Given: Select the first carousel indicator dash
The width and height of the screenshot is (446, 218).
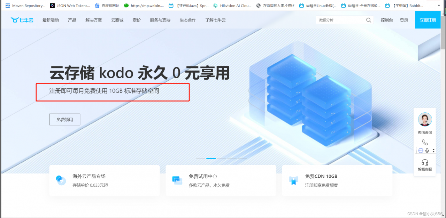Looking at the screenshot, I should coord(201,159).
